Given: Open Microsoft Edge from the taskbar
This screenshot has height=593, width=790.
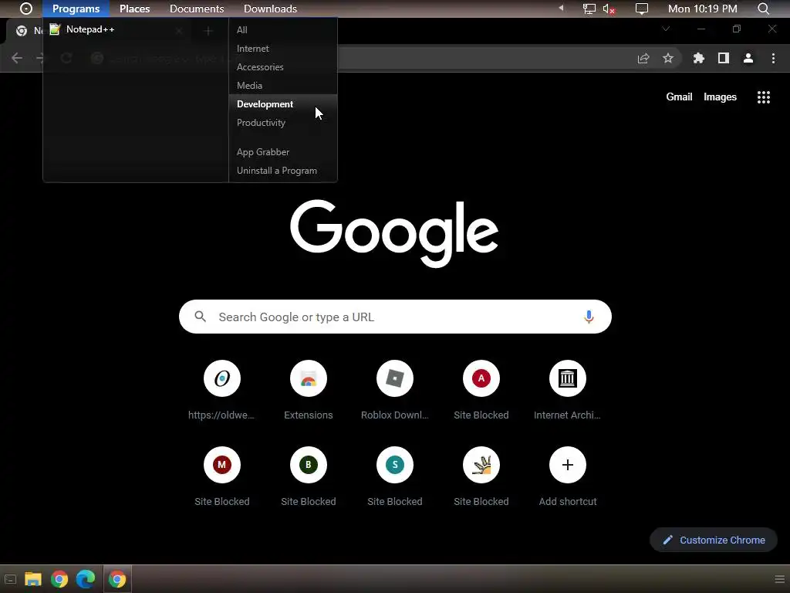Looking at the screenshot, I should (x=86, y=579).
